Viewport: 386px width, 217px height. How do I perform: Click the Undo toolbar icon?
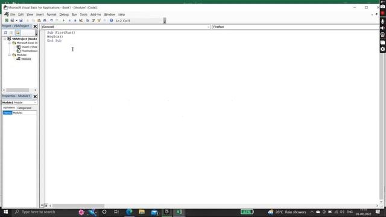(x=51, y=20)
